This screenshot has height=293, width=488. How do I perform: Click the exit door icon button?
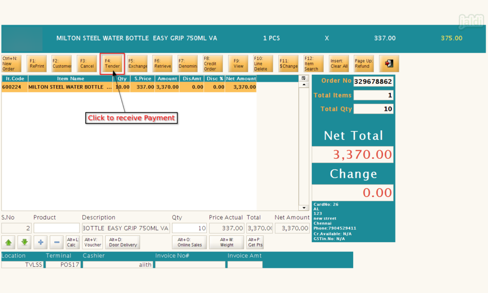(x=389, y=63)
